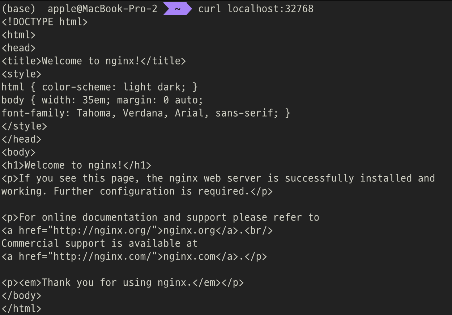The image size is (452, 315).
Task: Click the DOCTYPE html line
Action: pyautogui.click(x=44, y=22)
